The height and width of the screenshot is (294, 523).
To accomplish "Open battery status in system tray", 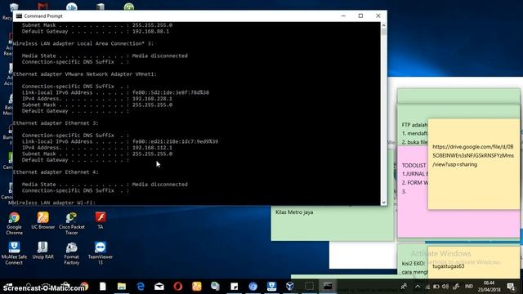I will click(436, 287).
